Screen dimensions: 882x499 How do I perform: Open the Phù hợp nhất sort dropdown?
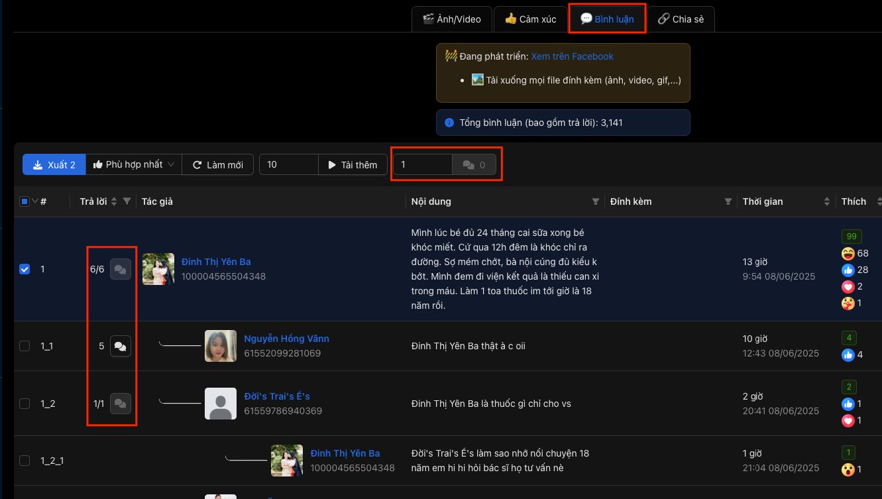click(134, 164)
